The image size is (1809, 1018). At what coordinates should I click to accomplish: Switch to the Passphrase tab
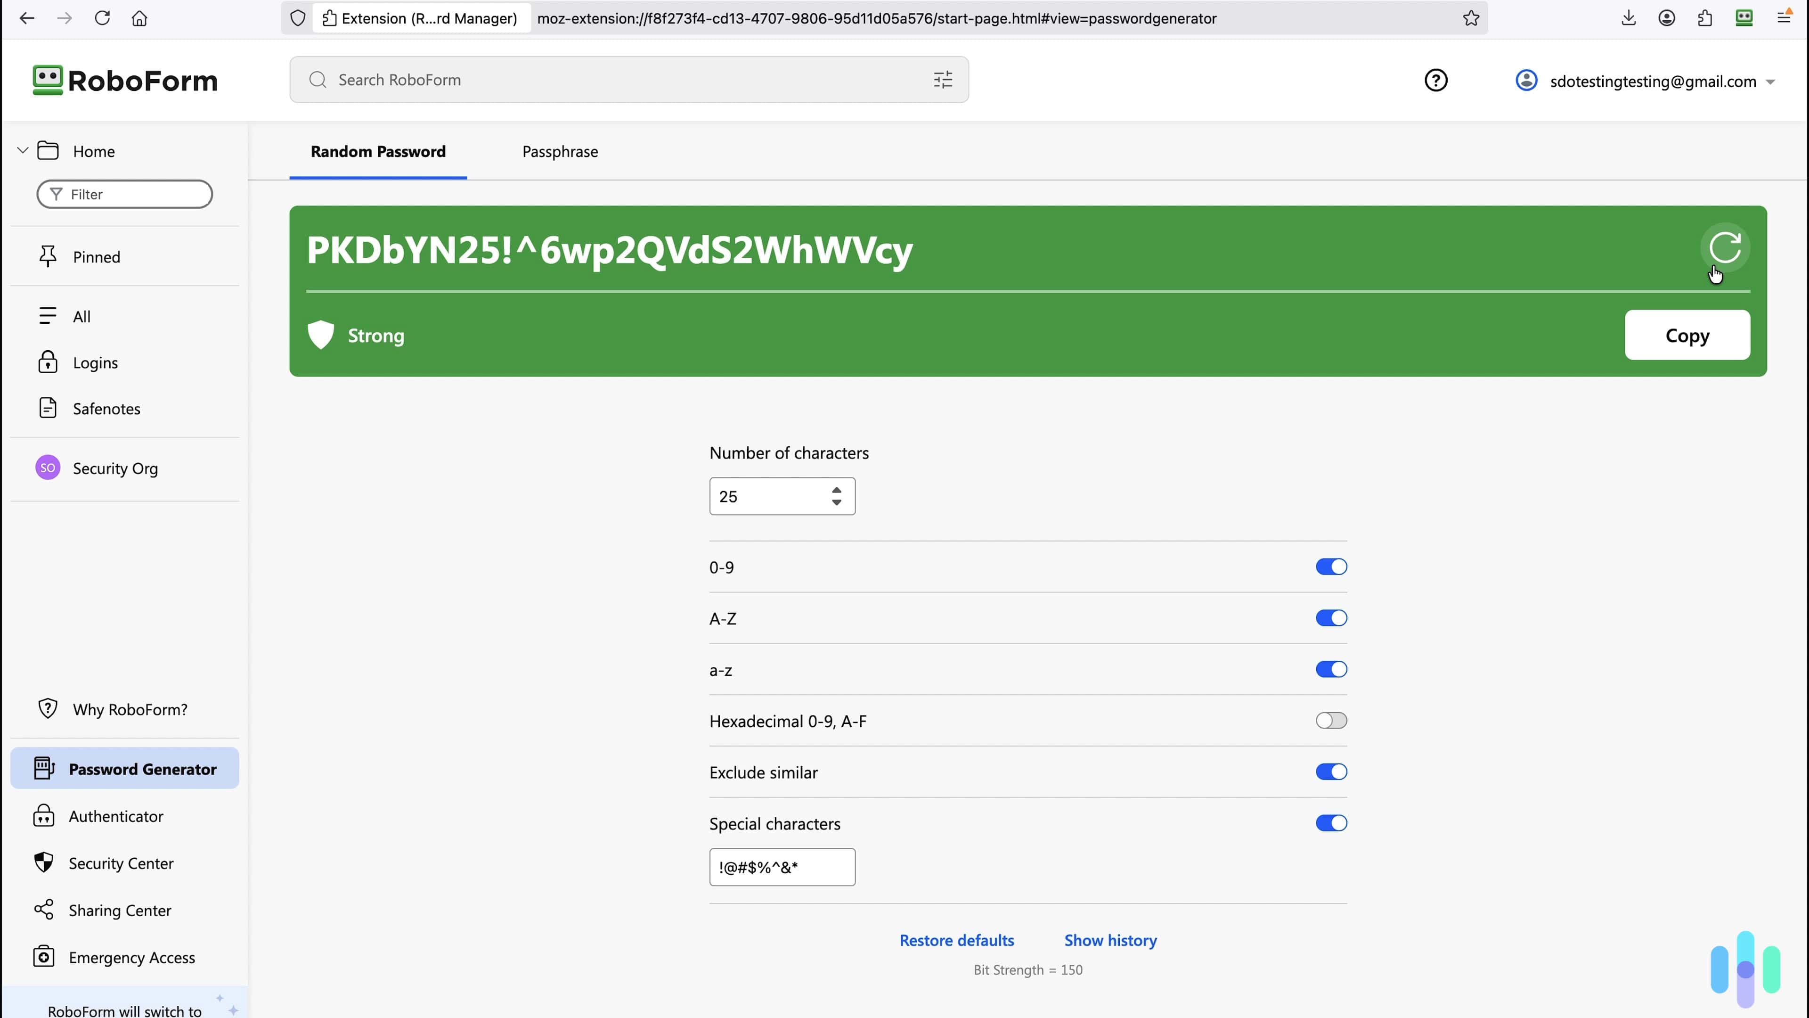coord(560,151)
